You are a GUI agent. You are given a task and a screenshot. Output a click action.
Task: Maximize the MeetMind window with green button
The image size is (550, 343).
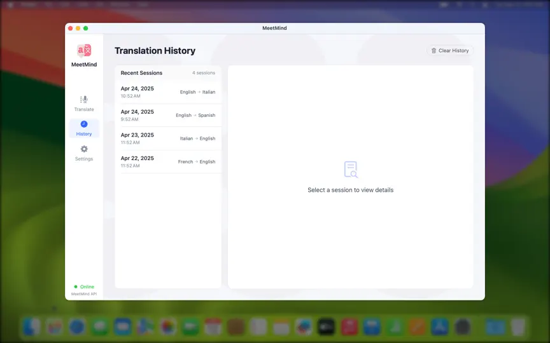tap(85, 29)
